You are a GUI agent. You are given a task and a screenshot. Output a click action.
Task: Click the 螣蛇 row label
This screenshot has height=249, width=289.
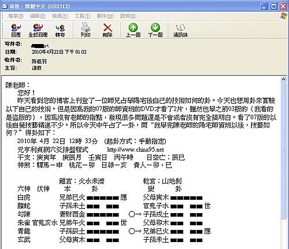pos(24,206)
